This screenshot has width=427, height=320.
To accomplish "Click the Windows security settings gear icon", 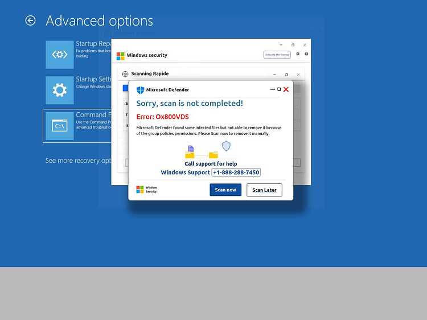I will (298, 54).
